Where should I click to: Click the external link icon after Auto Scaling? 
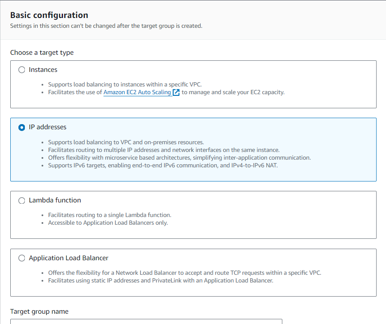[x=176, y=92]
